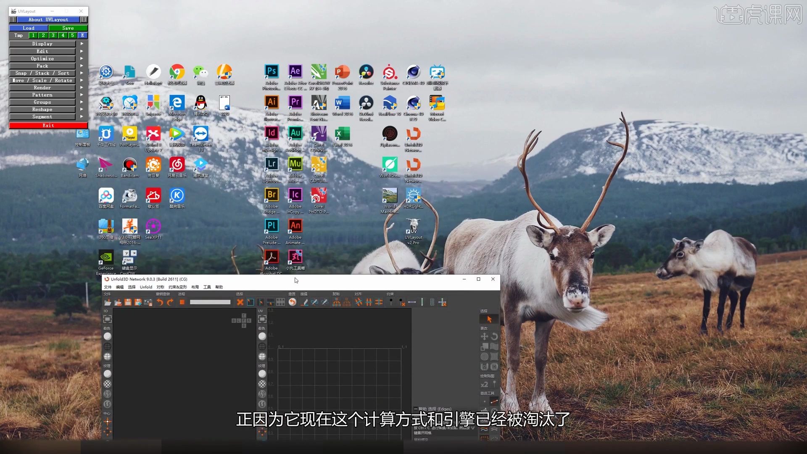
Task: Click the orange undo arrow in Unfold3D
Action: [x=160, y=302]
